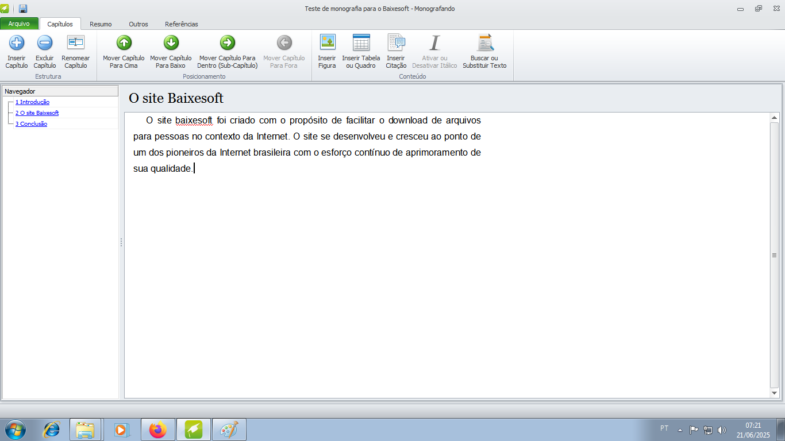
Task: Select the Renomear Capítulo tool
Action: tap(75, 52)
